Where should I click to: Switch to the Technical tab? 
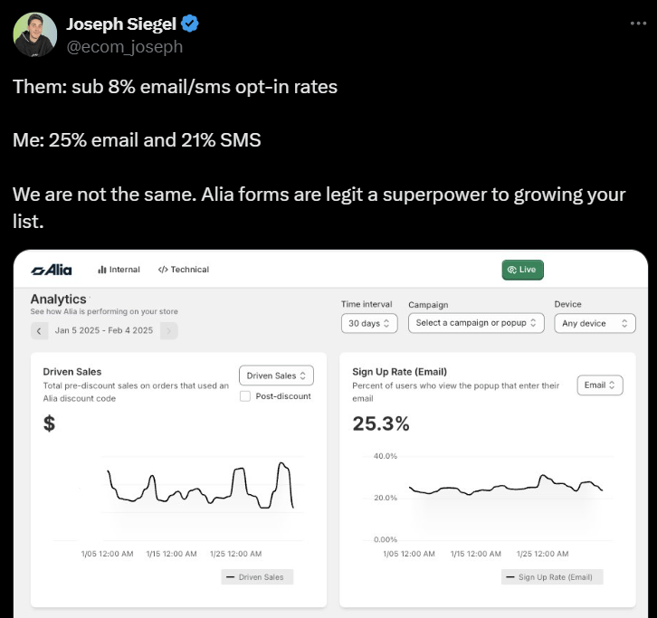pos(184,270)
